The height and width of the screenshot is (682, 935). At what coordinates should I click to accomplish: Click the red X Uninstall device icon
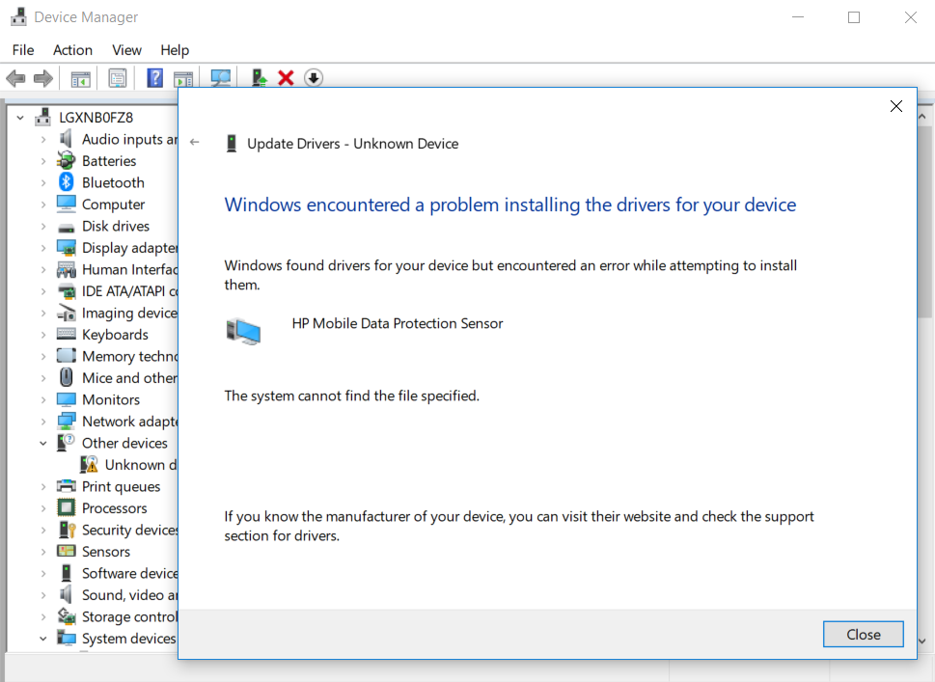287,78
